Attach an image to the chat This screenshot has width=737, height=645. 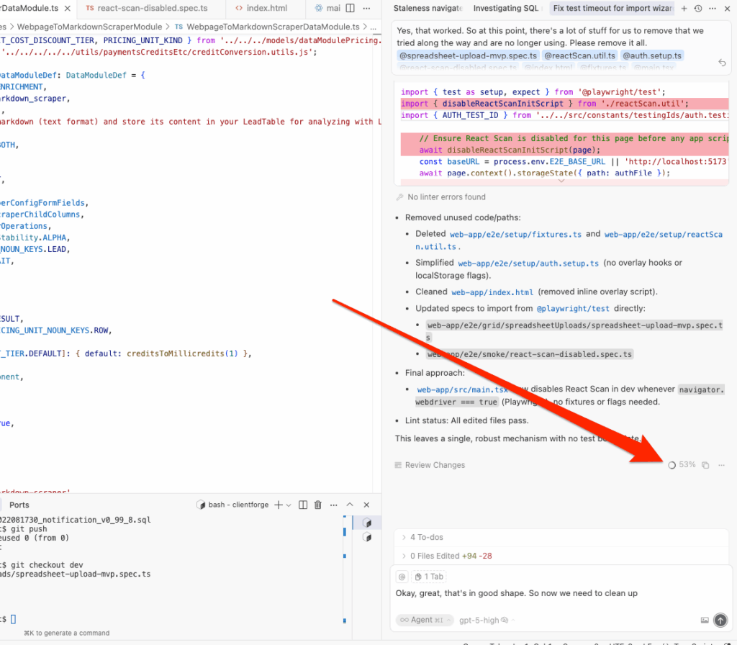[705, 620]
